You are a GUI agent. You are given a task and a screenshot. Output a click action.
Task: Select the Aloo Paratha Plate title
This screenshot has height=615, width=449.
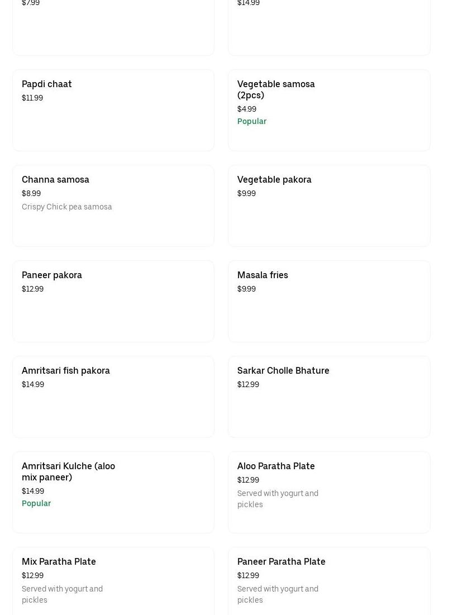(x=276, y=466)
